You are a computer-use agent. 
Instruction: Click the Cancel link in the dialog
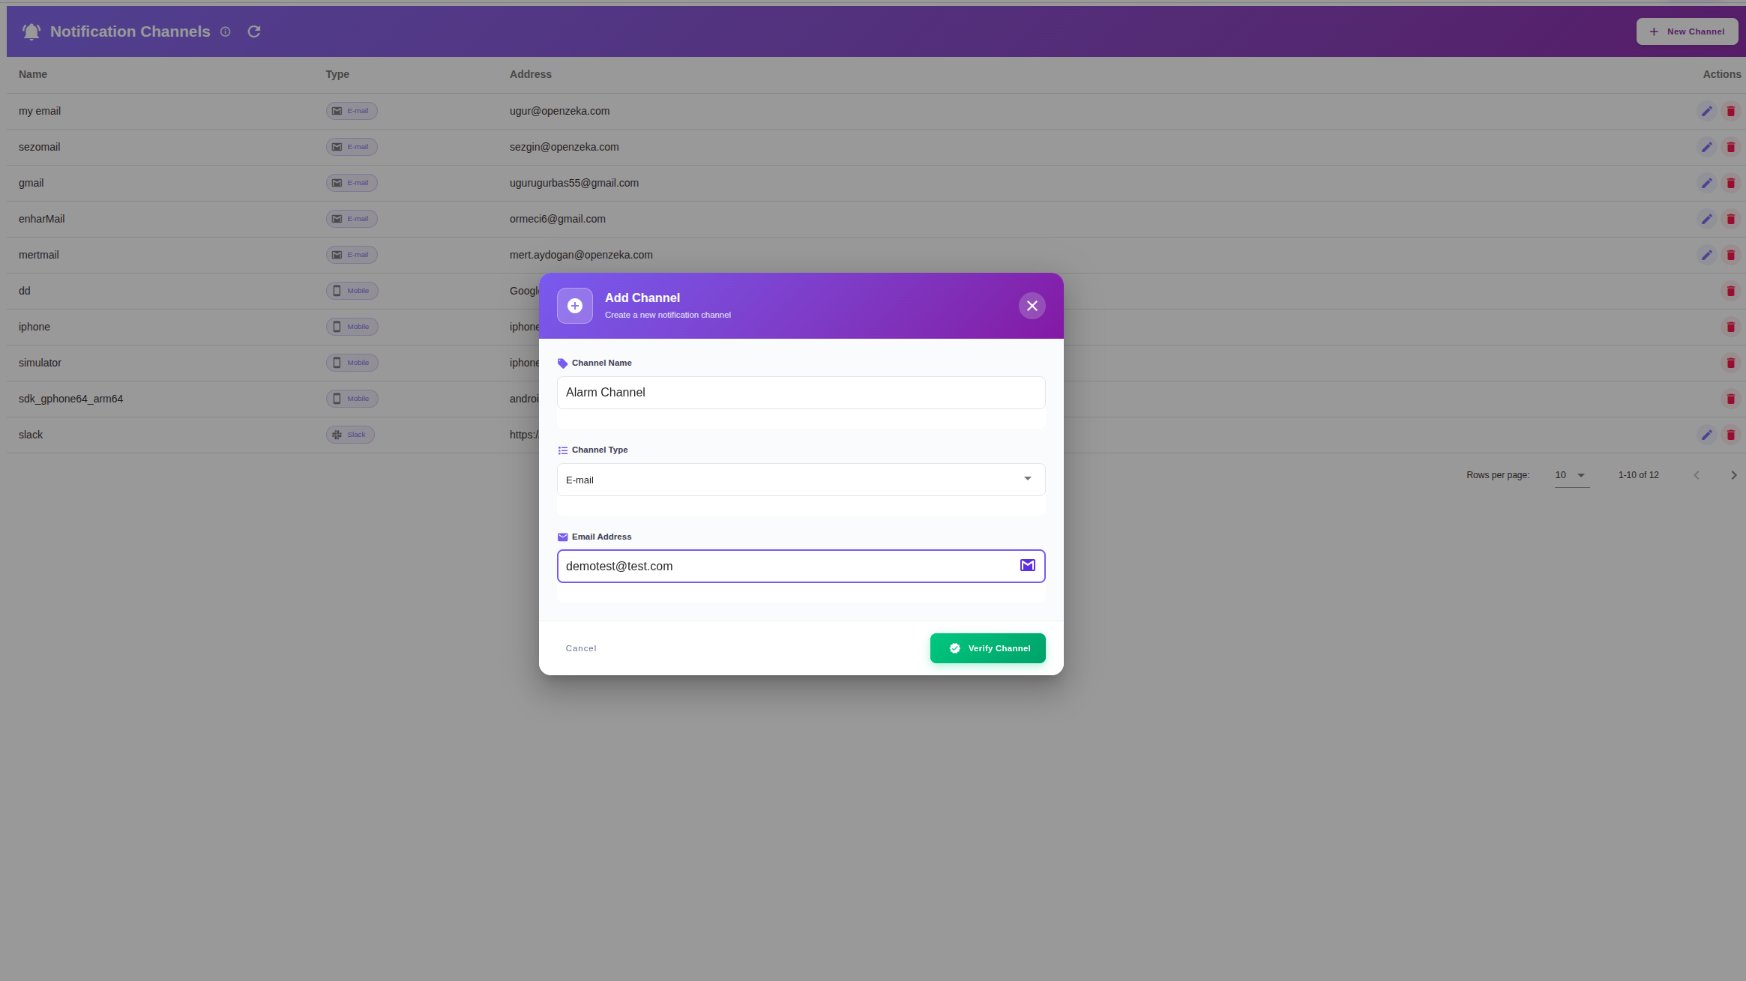click(581, 648)
